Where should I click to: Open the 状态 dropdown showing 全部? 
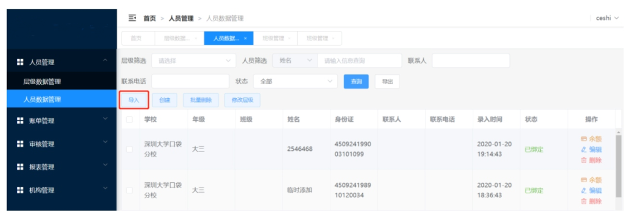[295, 81]
